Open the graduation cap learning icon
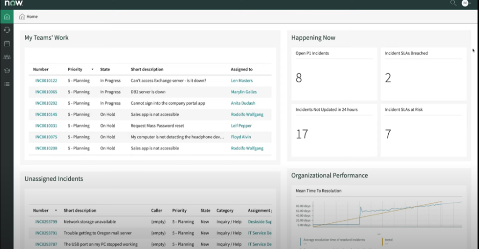The image size is (479, 249). pos(7,71)
